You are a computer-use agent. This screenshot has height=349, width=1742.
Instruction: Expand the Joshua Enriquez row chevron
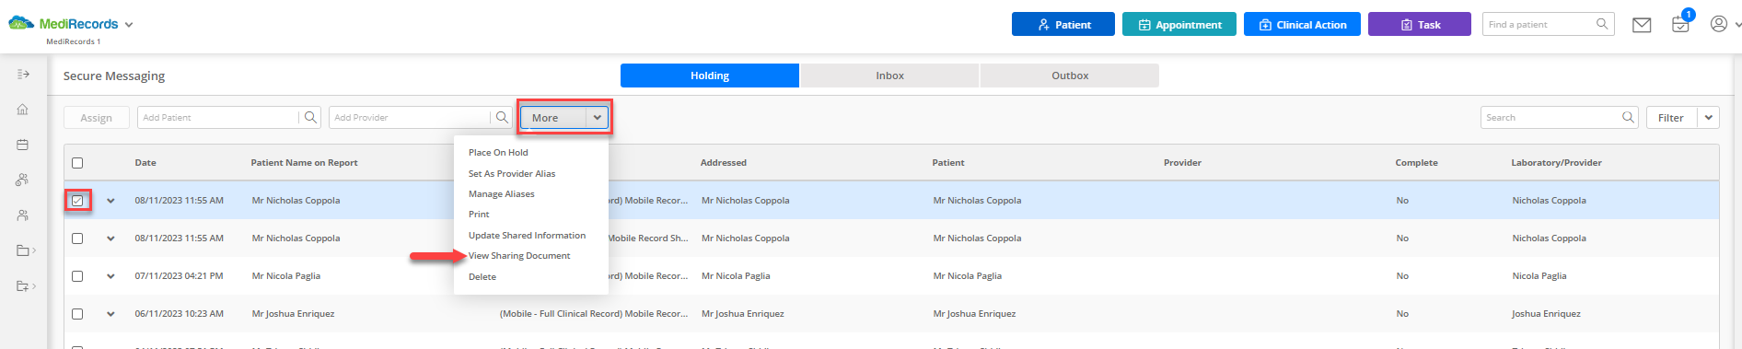110,314
